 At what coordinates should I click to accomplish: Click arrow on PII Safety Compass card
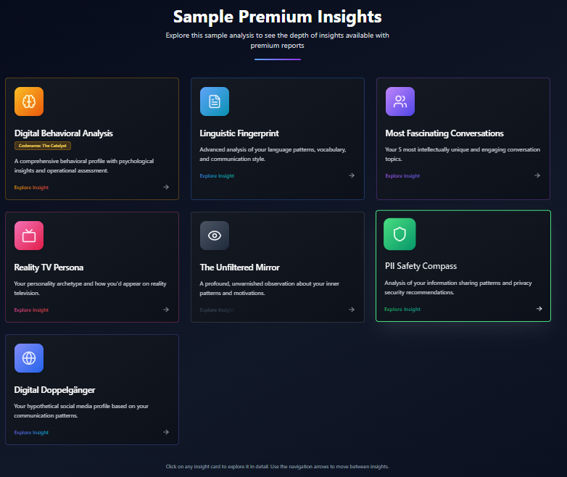coord(539,309)
